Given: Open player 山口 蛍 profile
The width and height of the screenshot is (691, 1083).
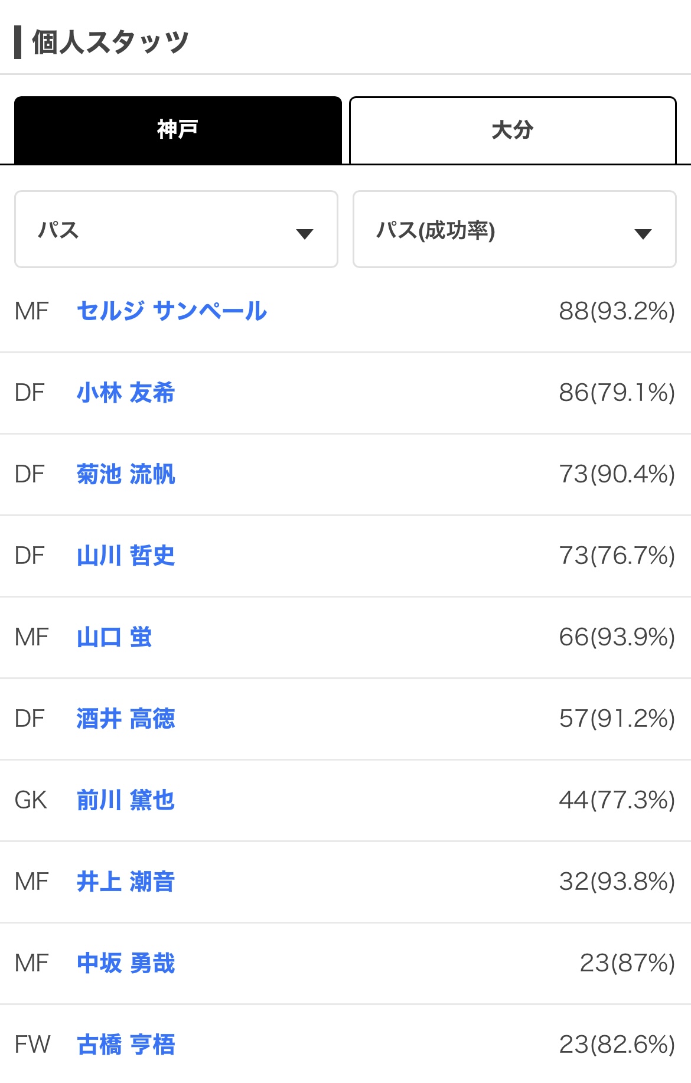Looking at the screenshot, I should (114, 637).
